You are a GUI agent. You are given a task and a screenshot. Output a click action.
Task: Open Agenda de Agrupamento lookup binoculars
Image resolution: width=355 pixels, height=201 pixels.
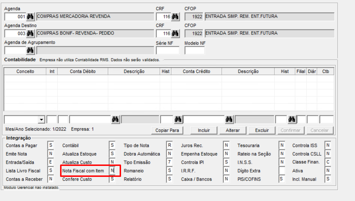pyautogui.click(x=30, y=50)
